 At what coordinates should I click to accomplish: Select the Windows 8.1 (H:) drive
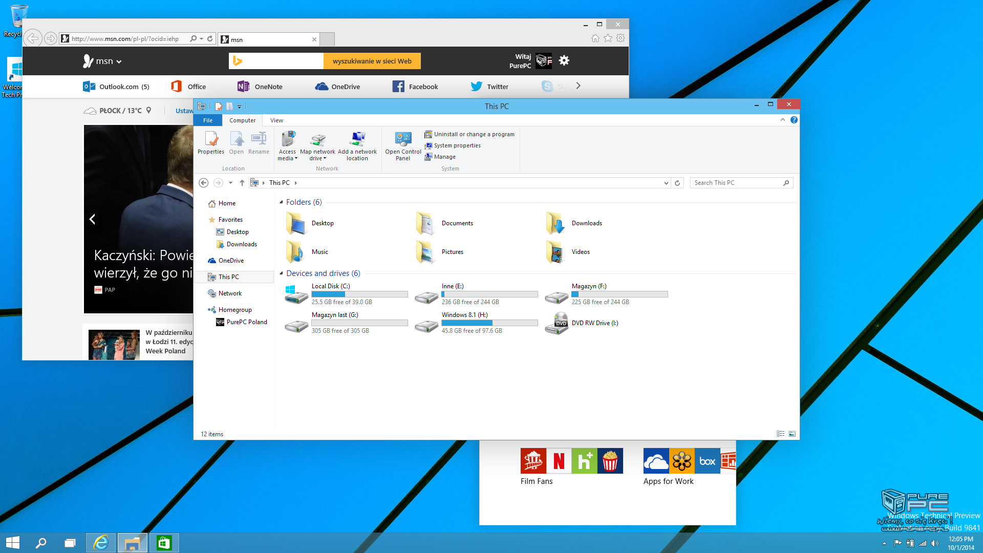pyautogui.click(x=477, y=323)
